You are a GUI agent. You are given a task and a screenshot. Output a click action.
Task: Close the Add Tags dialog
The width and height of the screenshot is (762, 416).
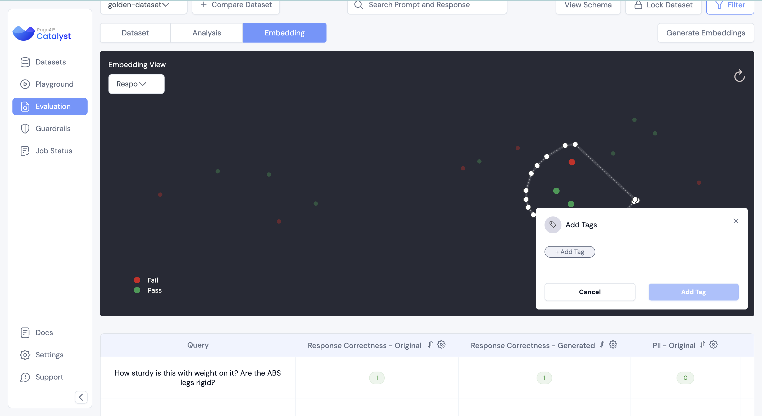pyautogui.click(x=736, y=221)
